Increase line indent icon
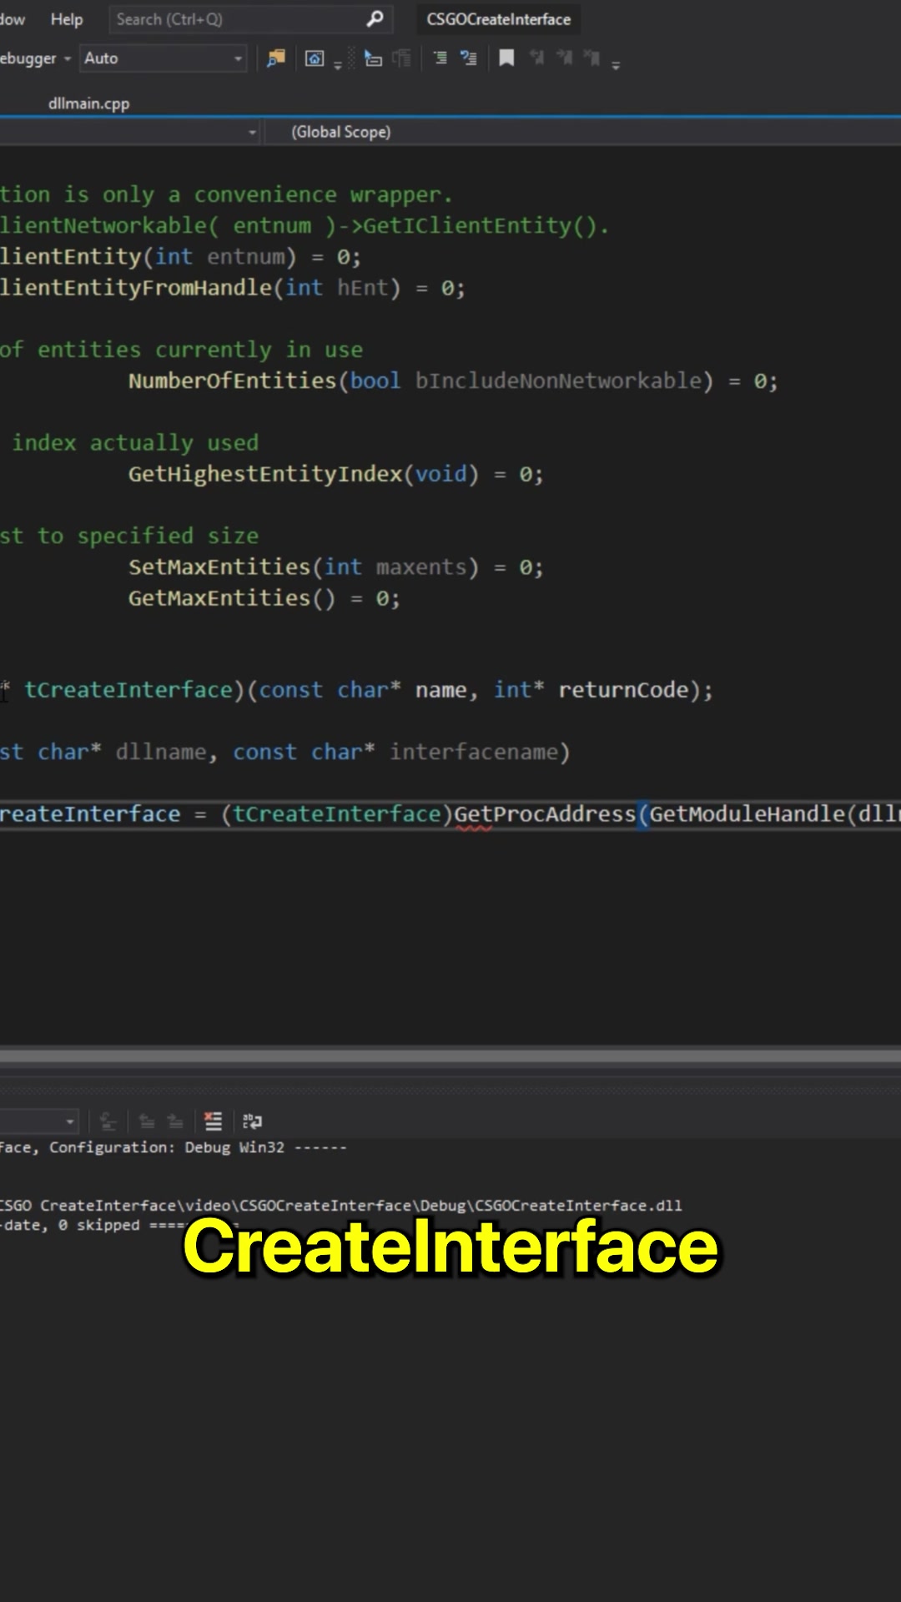This screenshot has height=1602, width=901. (469, 58)
